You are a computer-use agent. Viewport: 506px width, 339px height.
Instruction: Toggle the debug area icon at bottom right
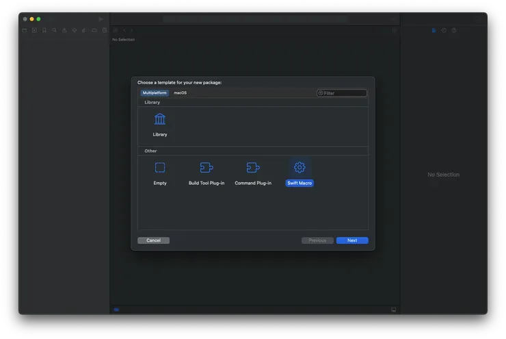393,310
